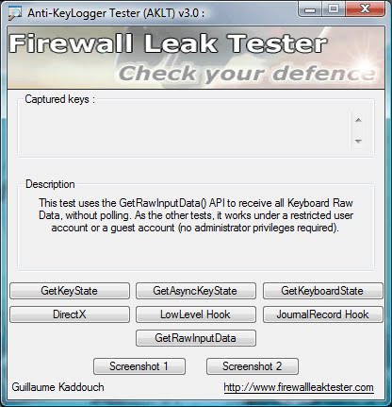
Task: Run the GetAsyncKeyState test
Action: tap(196, 291)
